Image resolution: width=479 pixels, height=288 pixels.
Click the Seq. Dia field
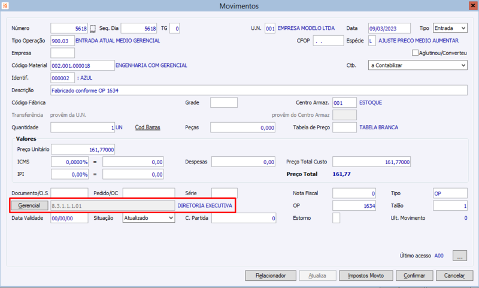point(139,28)
